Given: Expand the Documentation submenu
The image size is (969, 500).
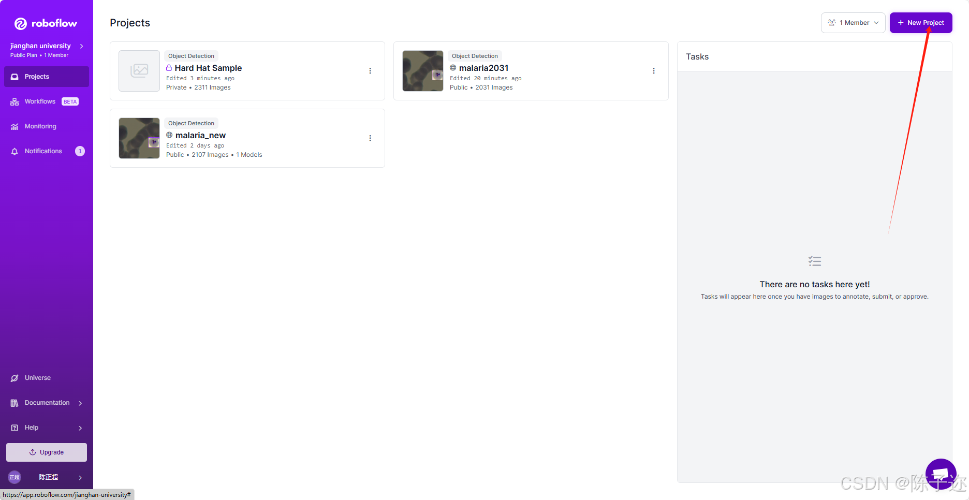Looking at the screenshot, I should coord(47,403).
